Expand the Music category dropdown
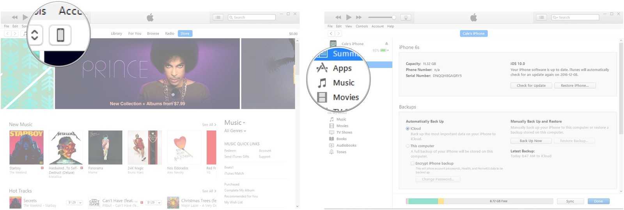Viewport: 624px width, 210px height. [x=235, y=123]
